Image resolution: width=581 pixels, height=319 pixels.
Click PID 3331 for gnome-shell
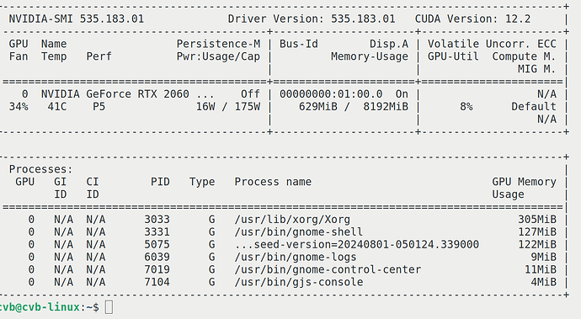157,232
